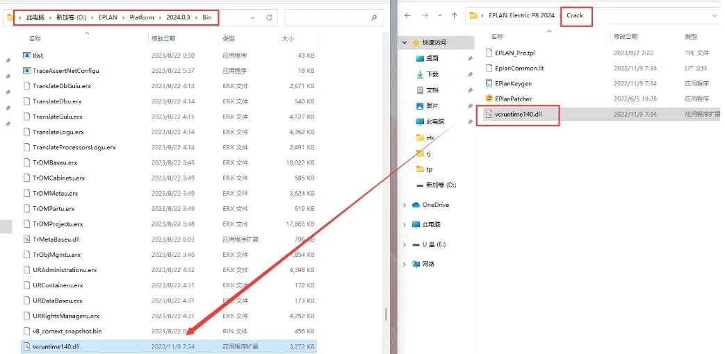The height and width of the screenshot is (354, 725).
Task: Expand the U 盘 (E:) tree node
Action: click(405, 244)
